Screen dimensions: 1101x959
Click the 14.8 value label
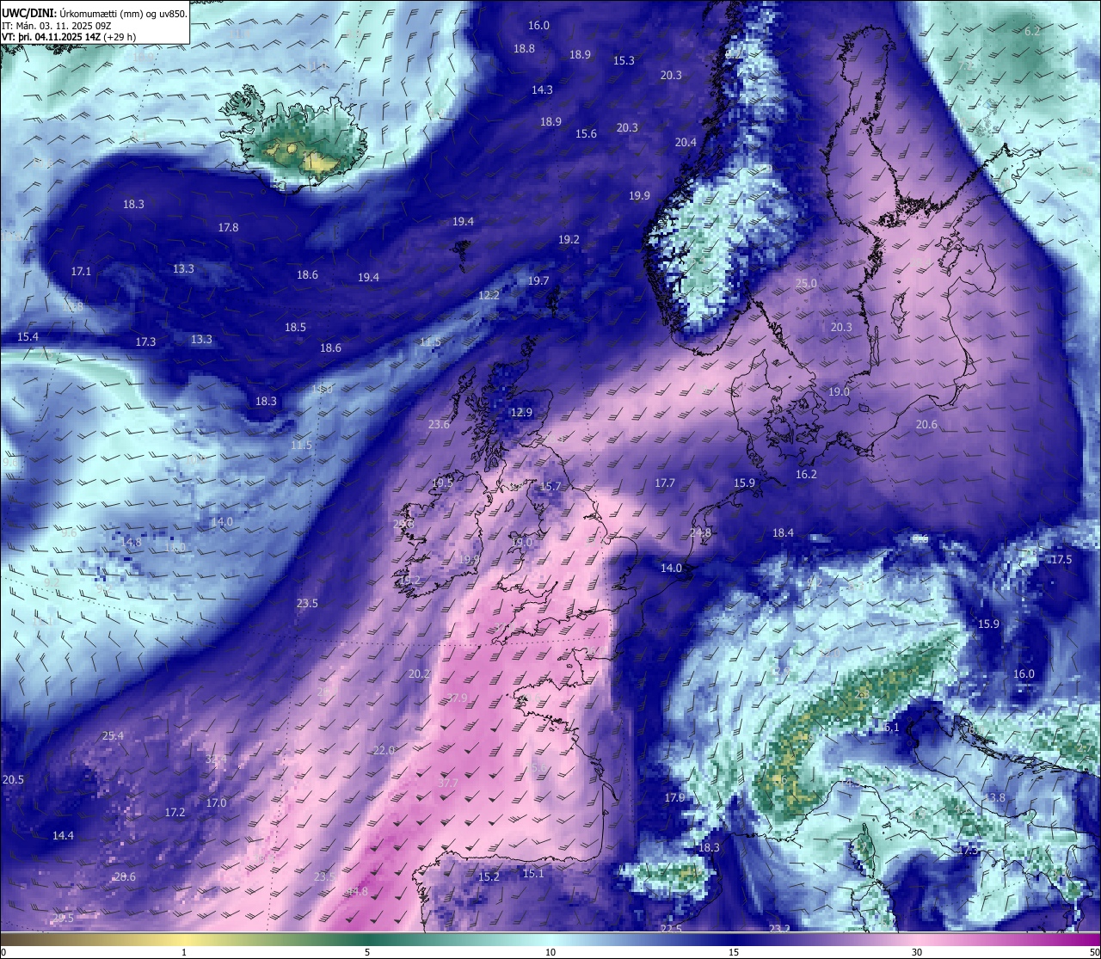point(131,543)
